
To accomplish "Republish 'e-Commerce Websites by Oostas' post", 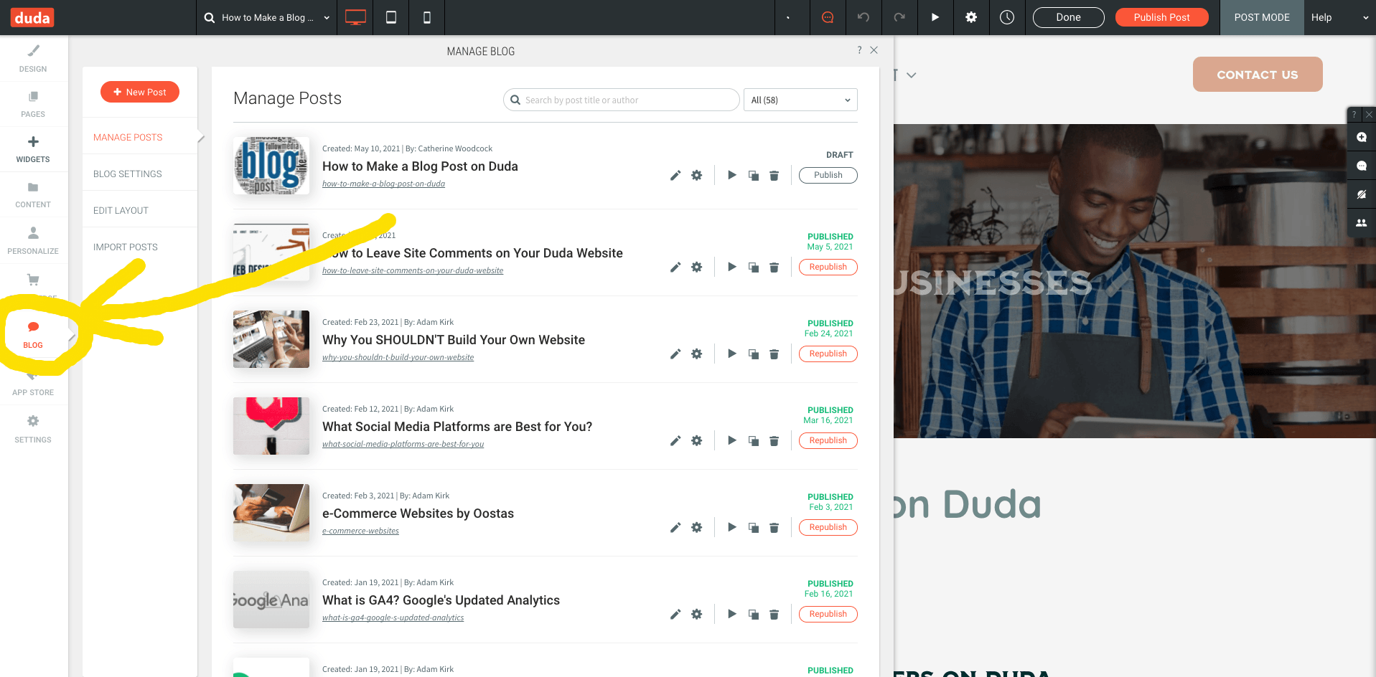I will coord(828,527).
